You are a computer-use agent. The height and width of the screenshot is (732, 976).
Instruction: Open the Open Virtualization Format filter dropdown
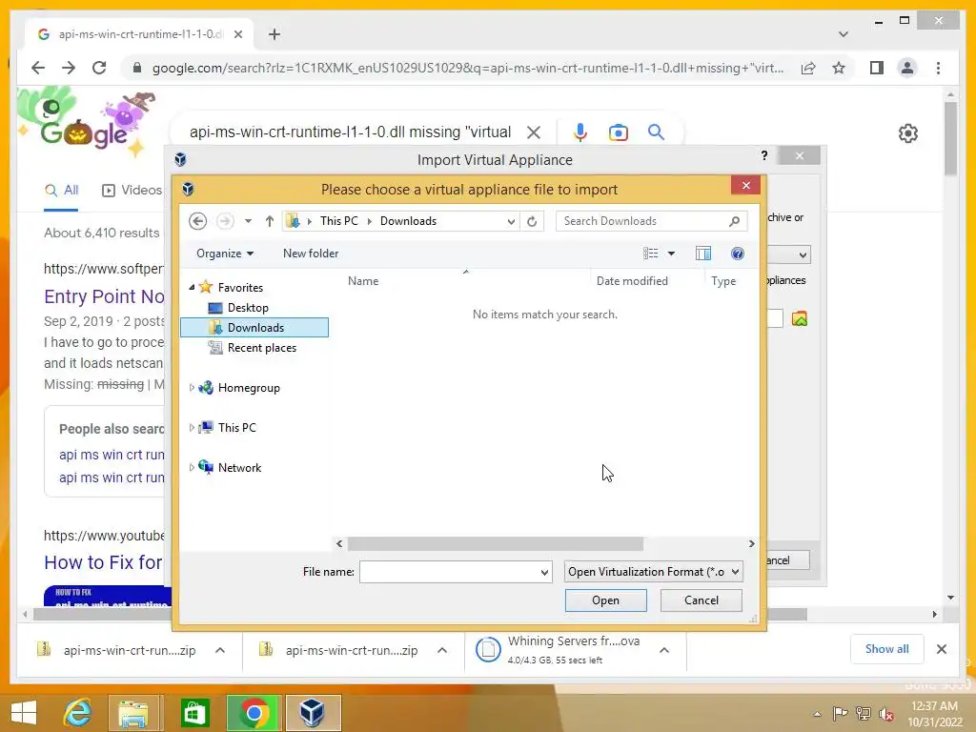pos(654,572)
